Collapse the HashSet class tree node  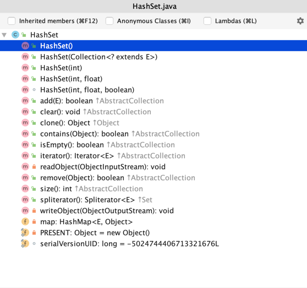[5, 35]
